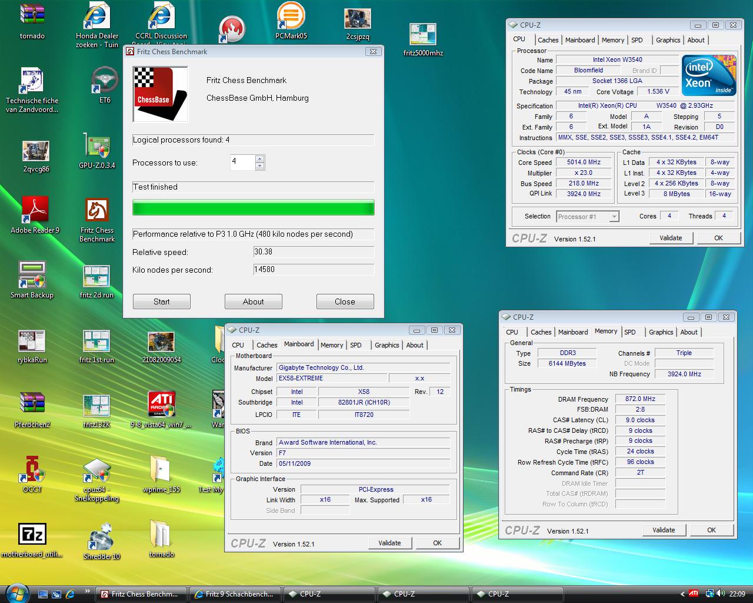Open the fritz5000mhz screenshot icon

(x=423, y=40)
